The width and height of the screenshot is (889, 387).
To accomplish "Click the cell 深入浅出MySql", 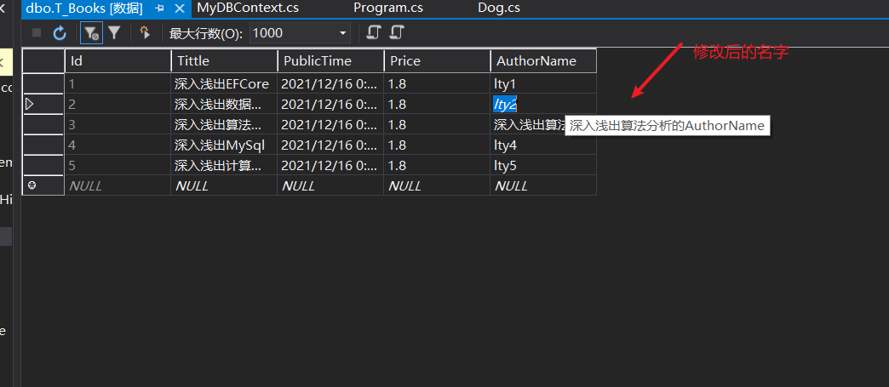I will 224,145.
